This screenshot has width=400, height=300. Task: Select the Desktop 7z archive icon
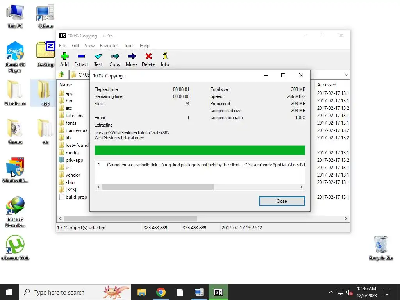click(x=45, y=54)
